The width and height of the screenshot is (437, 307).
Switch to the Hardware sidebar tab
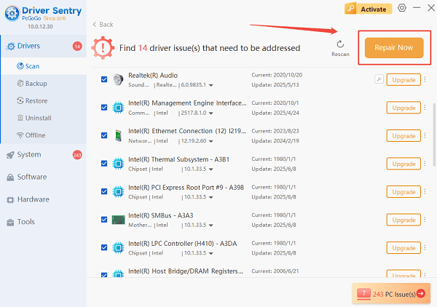[x=33, y=199]
